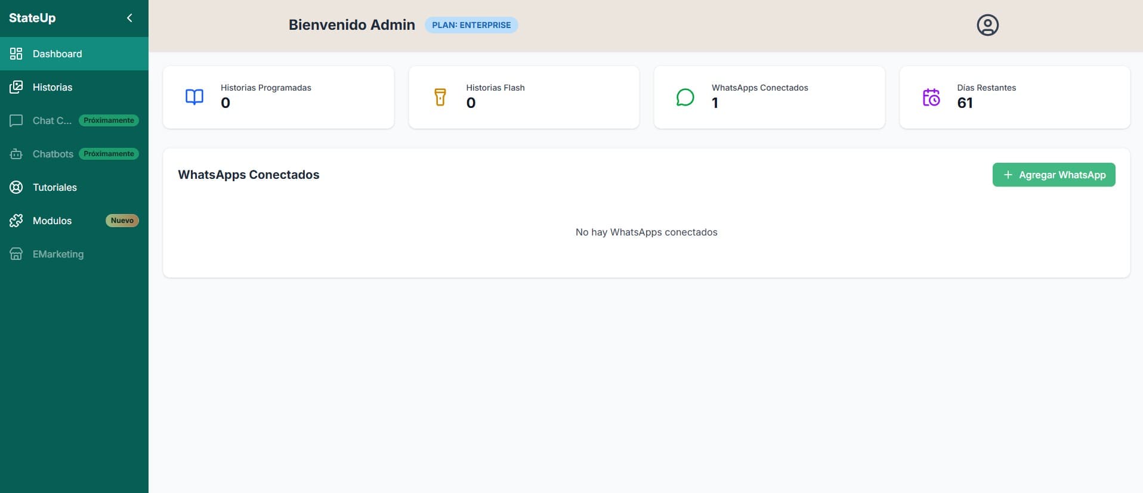Open the Modulos menu entry
This screenshot has width=1143, height=493.
click(74, 221)
